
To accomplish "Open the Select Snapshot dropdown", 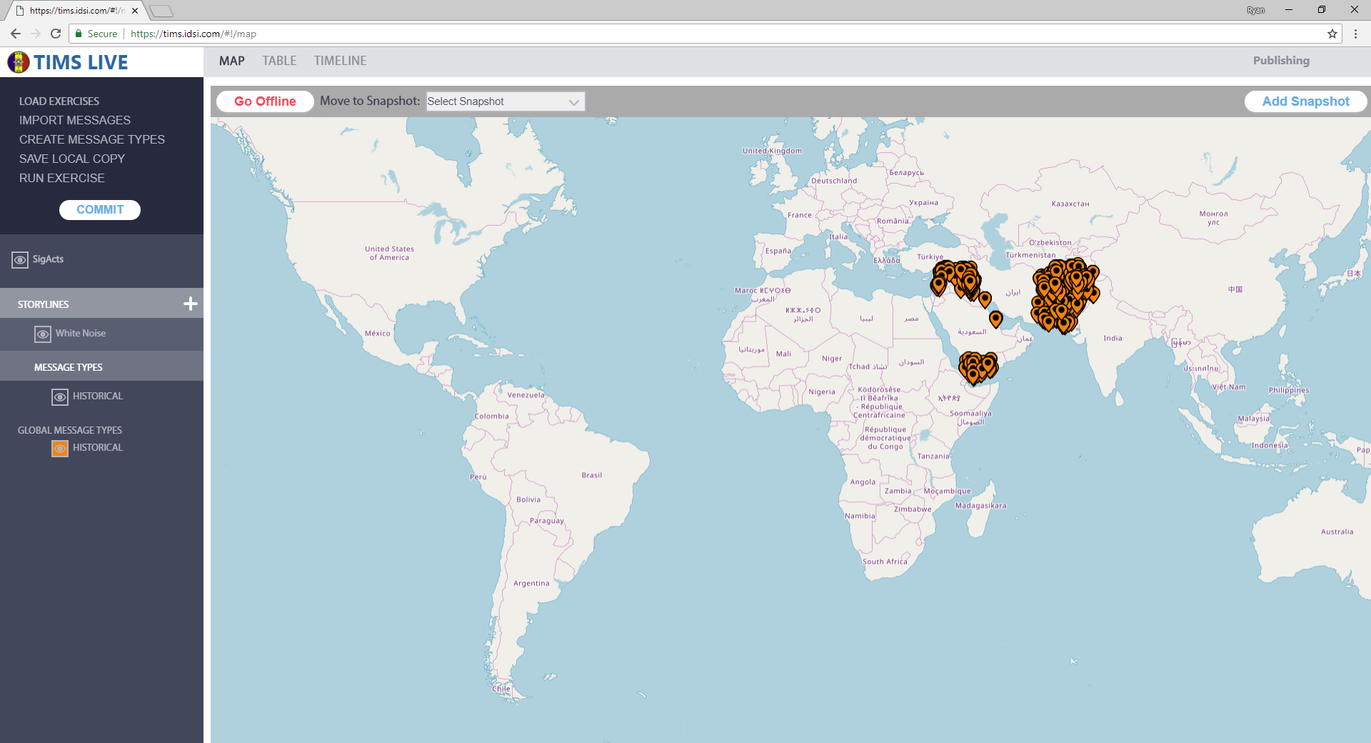I will point(505,101).
